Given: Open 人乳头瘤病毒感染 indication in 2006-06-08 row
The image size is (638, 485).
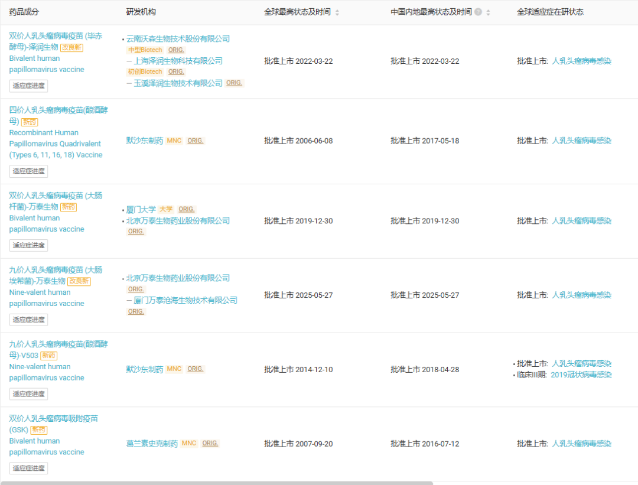Looking at the screenshot, I should (581, 141).
